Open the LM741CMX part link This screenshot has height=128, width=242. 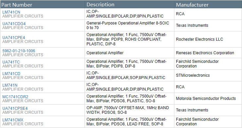[x=13, y=120]
